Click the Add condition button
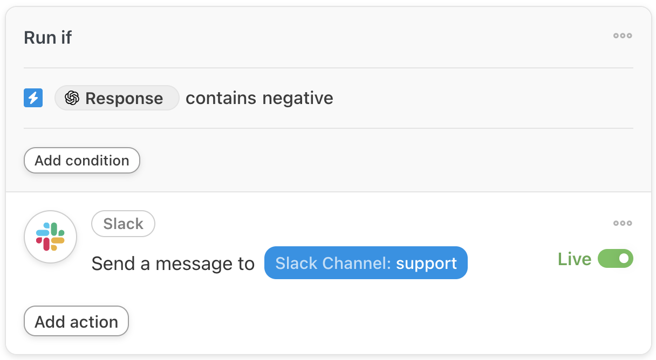 click(82, 161)
